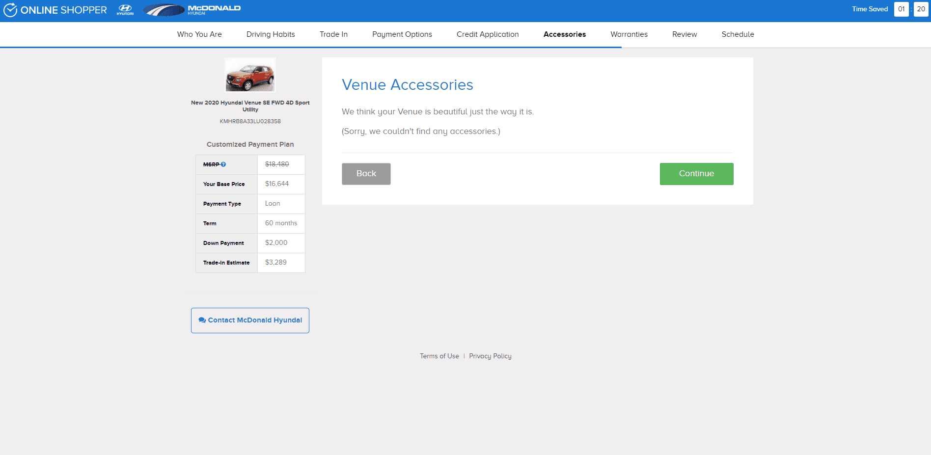This screenshot has width=931, height=455.
Task: Click the struck-through MSRP value $18,480
Action: 277,164
